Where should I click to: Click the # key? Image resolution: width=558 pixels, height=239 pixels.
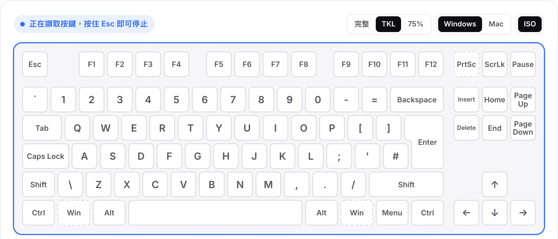pos(395,156)
